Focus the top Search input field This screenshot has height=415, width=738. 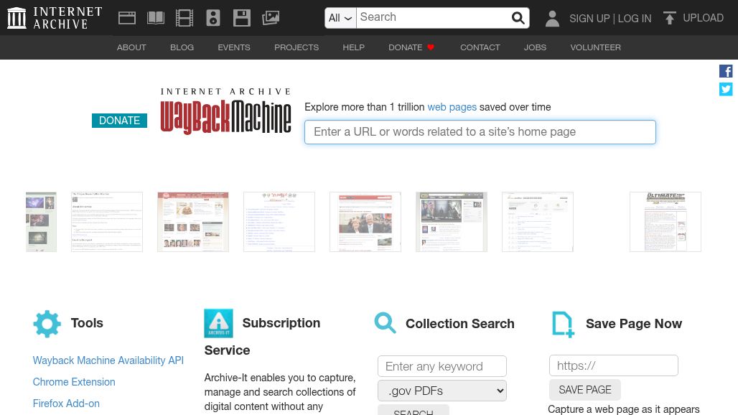[433, 18]
